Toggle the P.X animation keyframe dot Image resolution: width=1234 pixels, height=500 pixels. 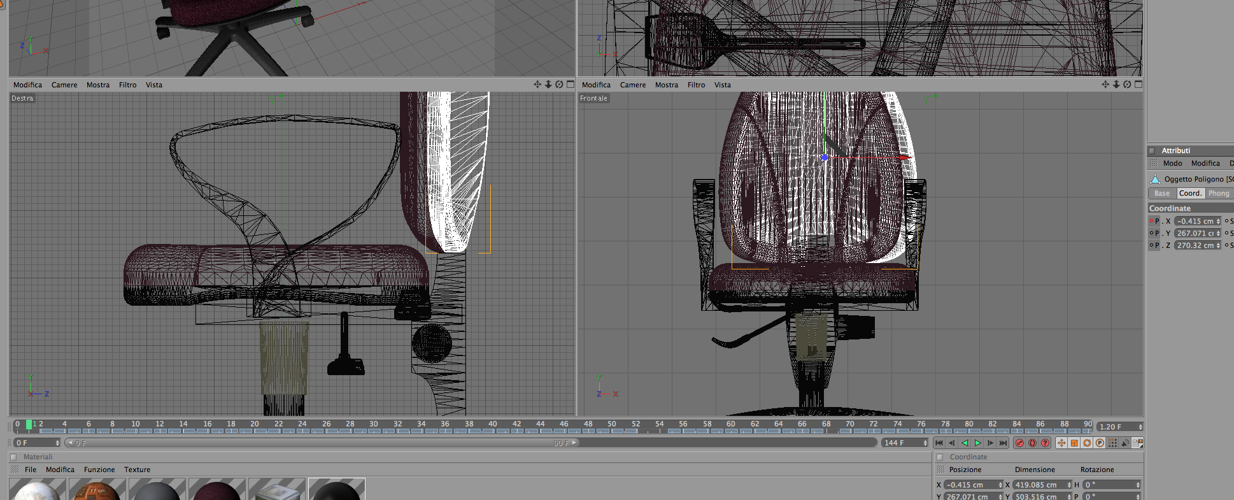point(1151,221)
